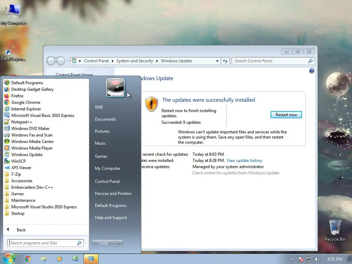This screenshot has width=352, height=264.
Task: Open the shutdown options arrow next to Lock
Action: (x=119, y=243)
